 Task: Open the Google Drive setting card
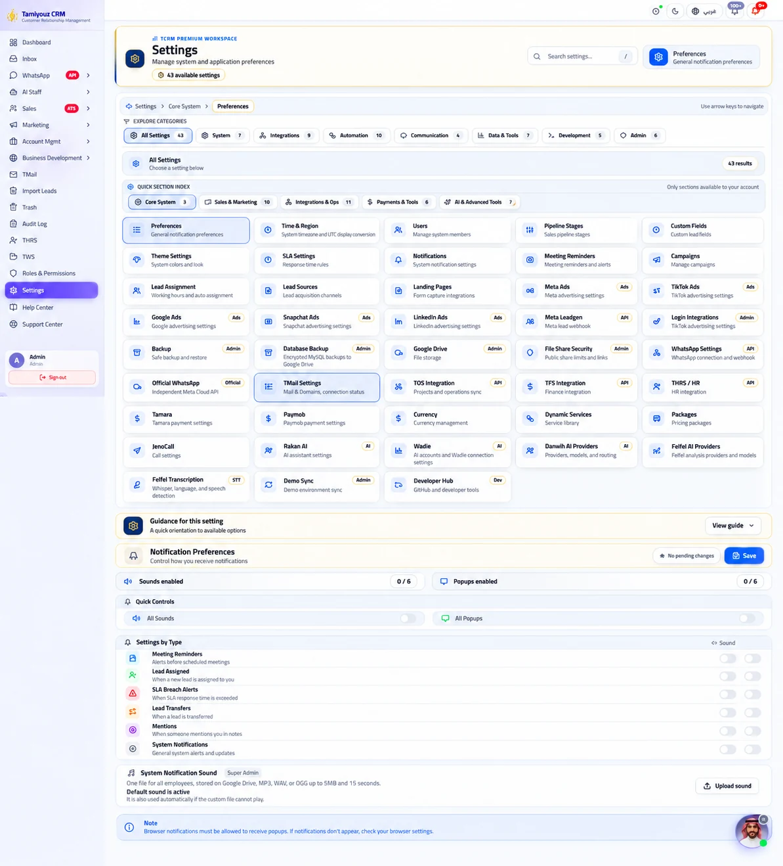click(x=448, y=353)
